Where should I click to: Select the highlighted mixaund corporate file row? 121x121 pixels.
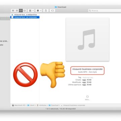click(x=25, y=17)
